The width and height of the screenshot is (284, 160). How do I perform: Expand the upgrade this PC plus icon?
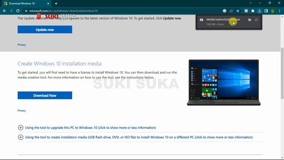point(20,128)
